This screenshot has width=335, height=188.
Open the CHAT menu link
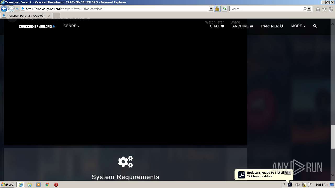tap(217, 26)
